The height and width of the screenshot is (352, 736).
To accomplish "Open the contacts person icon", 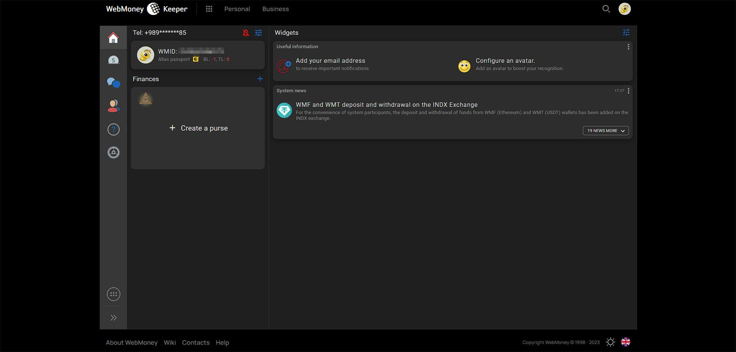I will click(113, 106).
